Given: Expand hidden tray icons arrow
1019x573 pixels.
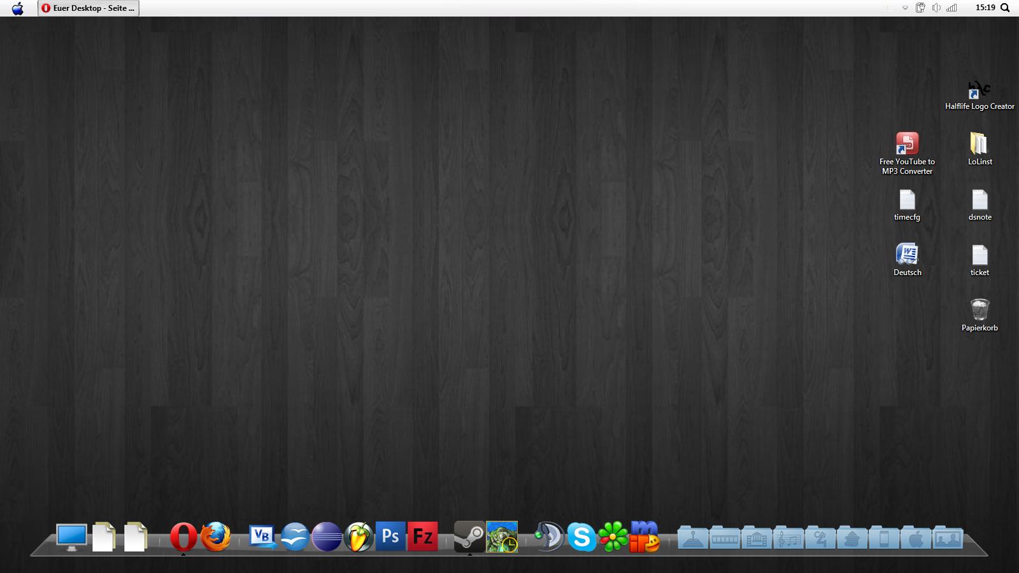Looking at the screenshot, I should [905, 8].
